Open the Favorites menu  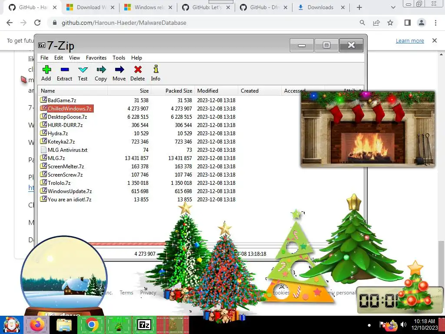(x=96, y=58)
